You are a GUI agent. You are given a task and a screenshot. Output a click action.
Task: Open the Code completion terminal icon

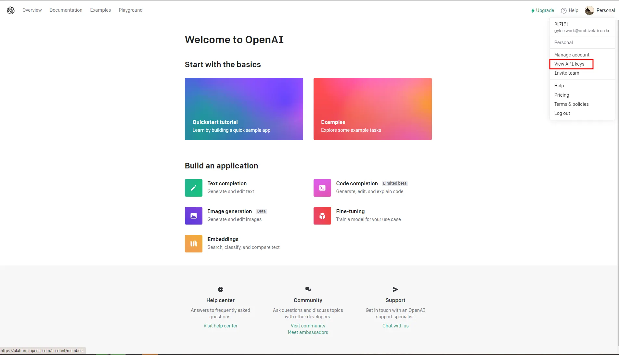pyautogui.click(x=322, y=188)
